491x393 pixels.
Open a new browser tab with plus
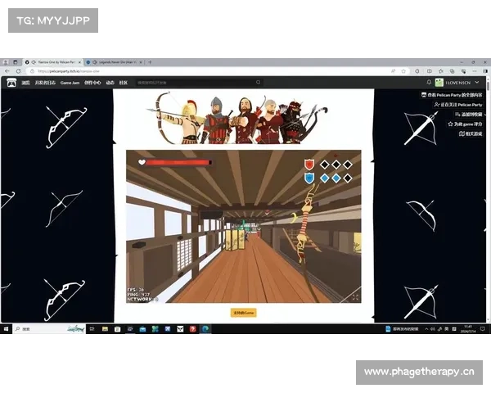click(x=150, y=62)
